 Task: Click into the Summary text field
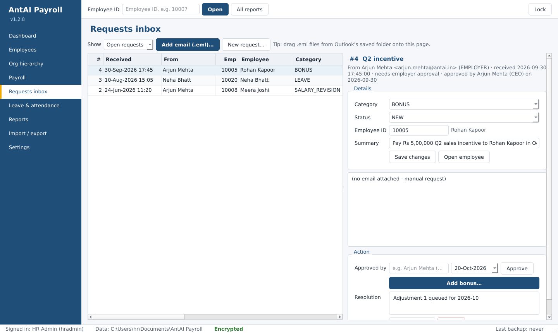point(464,143)
